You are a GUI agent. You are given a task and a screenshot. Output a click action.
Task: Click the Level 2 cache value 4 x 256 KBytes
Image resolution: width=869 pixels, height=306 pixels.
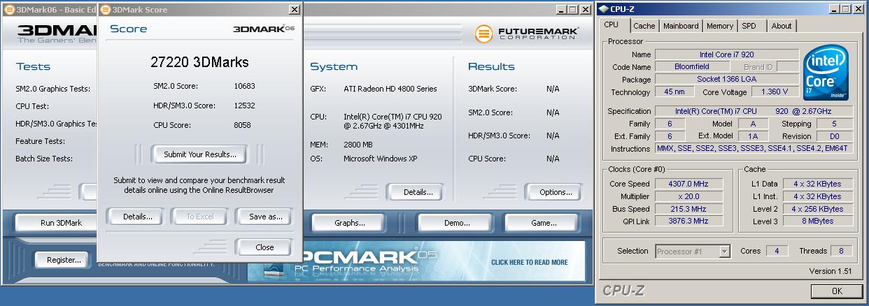(817, 209)
